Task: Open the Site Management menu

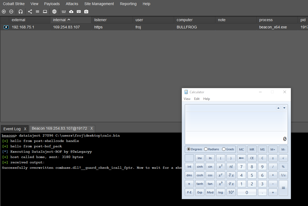Action: [x=99, y=4]
